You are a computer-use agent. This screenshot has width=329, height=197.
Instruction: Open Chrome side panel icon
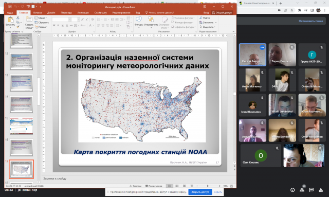pos(312,10)
